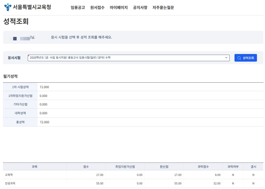Select the 환산점 column header

164,167
